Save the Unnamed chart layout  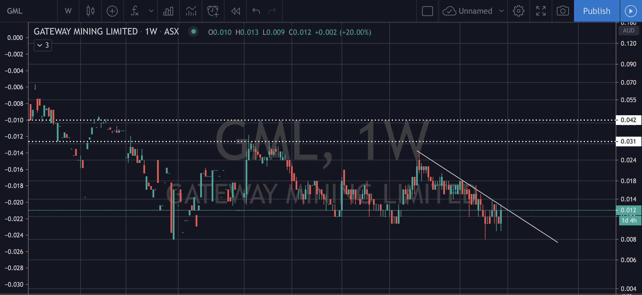468,11
